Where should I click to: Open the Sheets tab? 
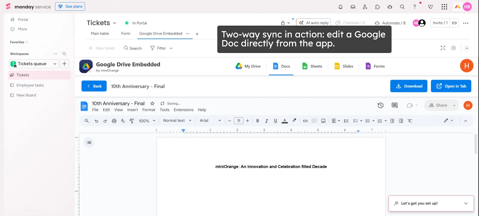click(x=312, y=66)
